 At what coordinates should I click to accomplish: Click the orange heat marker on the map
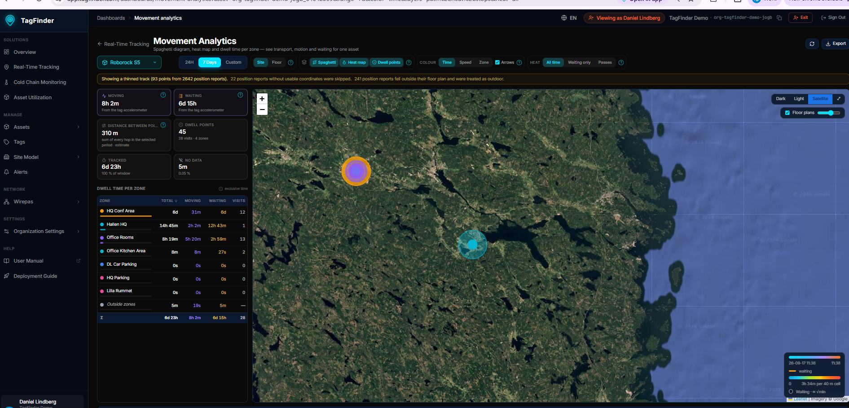pos(356,171)
